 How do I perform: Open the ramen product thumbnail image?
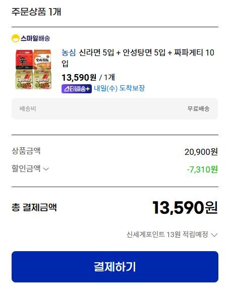pos(33,70)
